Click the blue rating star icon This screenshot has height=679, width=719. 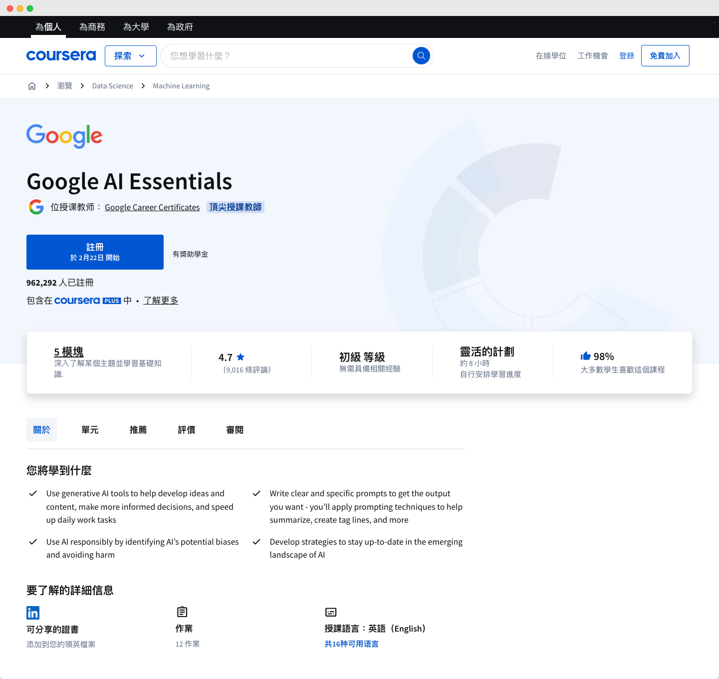tap(240, 357)
